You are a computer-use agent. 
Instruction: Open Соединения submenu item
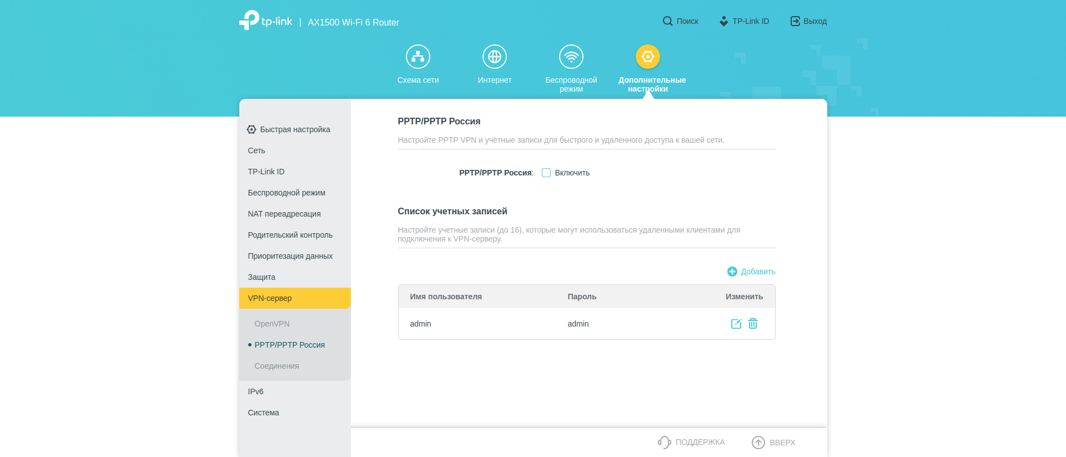pyautogui.click(x=276, y=366)
